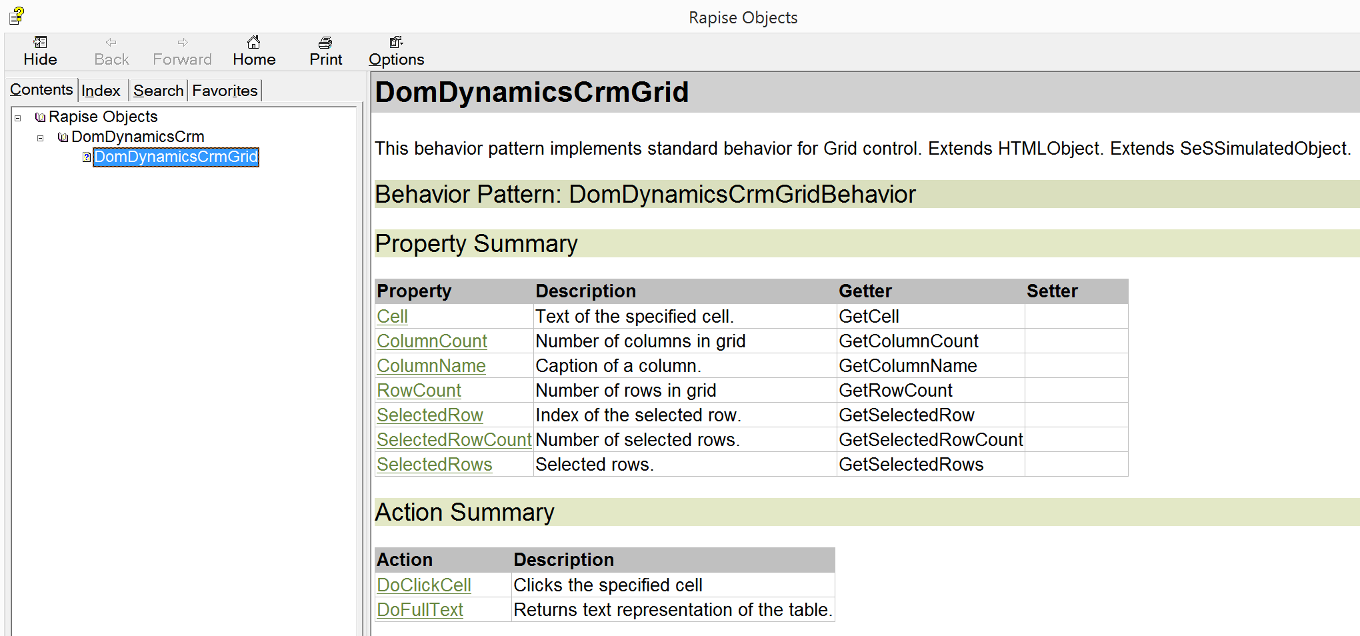Click the Hide toolbar icon
Screen dimensions: 1360x636
(x=40, y=43)
